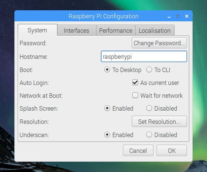Uncheck auto login As current user
Image resolution: width=207 pixels, height=172 pixels.
(x=135, y=83)
